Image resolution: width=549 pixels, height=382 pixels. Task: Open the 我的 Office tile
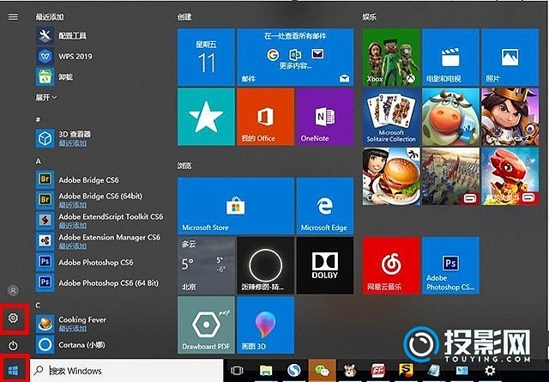point(265,117)
